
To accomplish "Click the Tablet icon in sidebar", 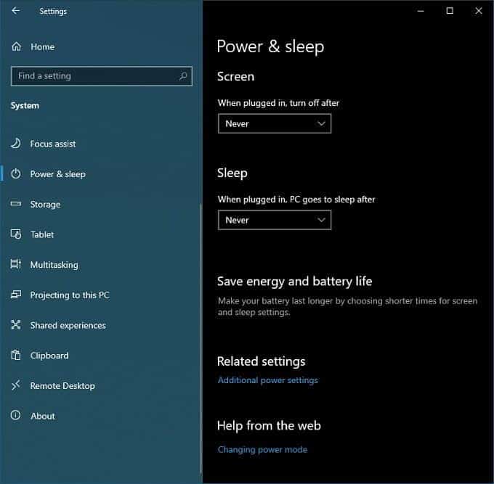I will pyautogui.click(x=16, y=234).
